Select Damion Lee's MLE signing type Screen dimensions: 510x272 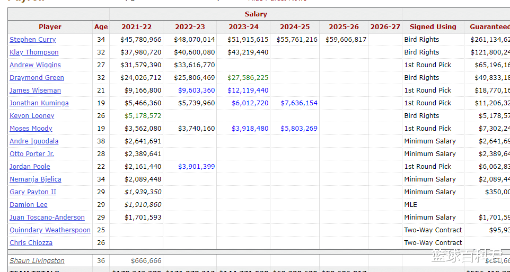point(410,204)
